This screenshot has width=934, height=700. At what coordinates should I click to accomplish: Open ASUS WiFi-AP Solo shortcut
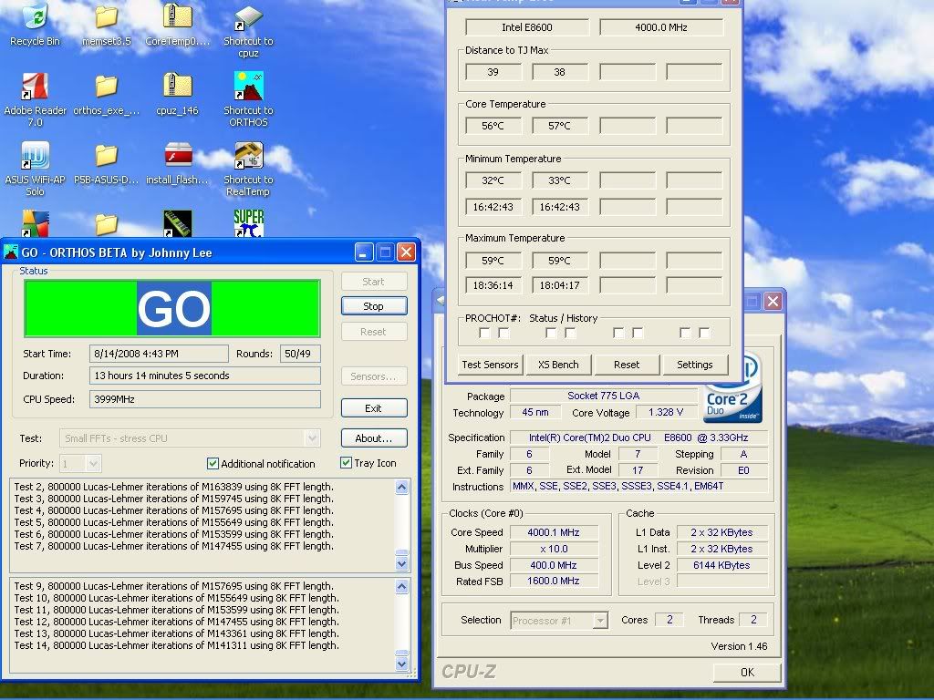click(x=36, y=169)
